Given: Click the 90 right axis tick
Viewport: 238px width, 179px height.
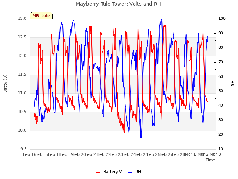Looking at the screenshot, I should [x=221, y=33].
